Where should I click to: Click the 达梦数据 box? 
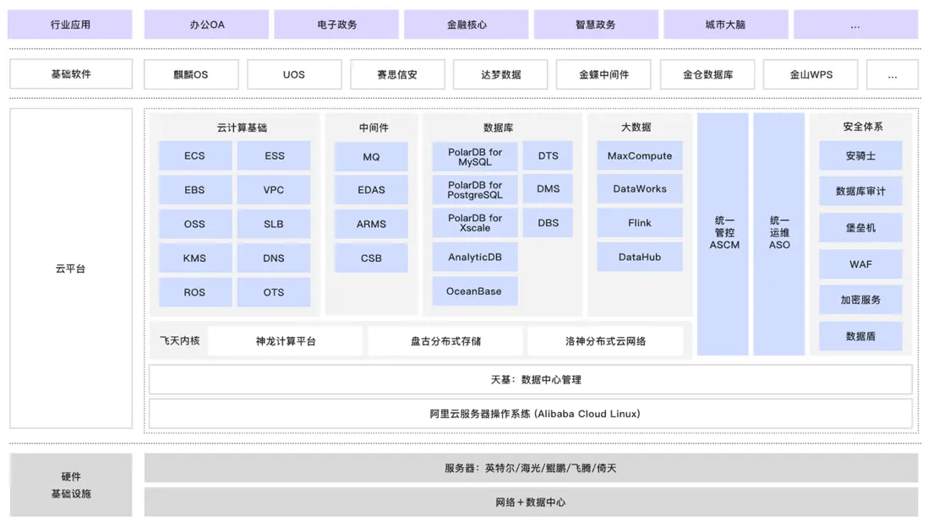(x=500, y=74)
